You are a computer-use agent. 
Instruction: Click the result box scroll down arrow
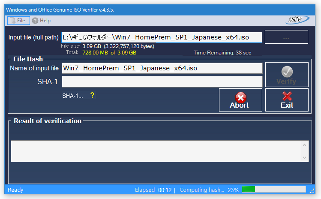(x=304, y=157)
